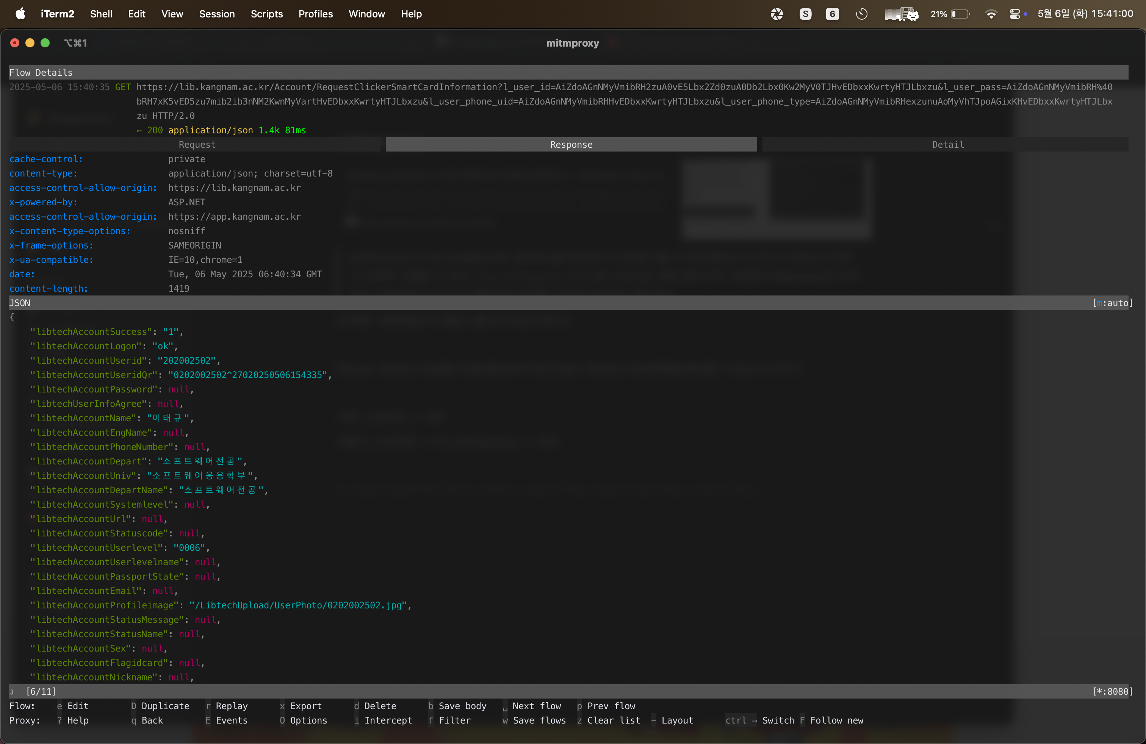Click the green full-screen window button

click(x=45, y=43)
